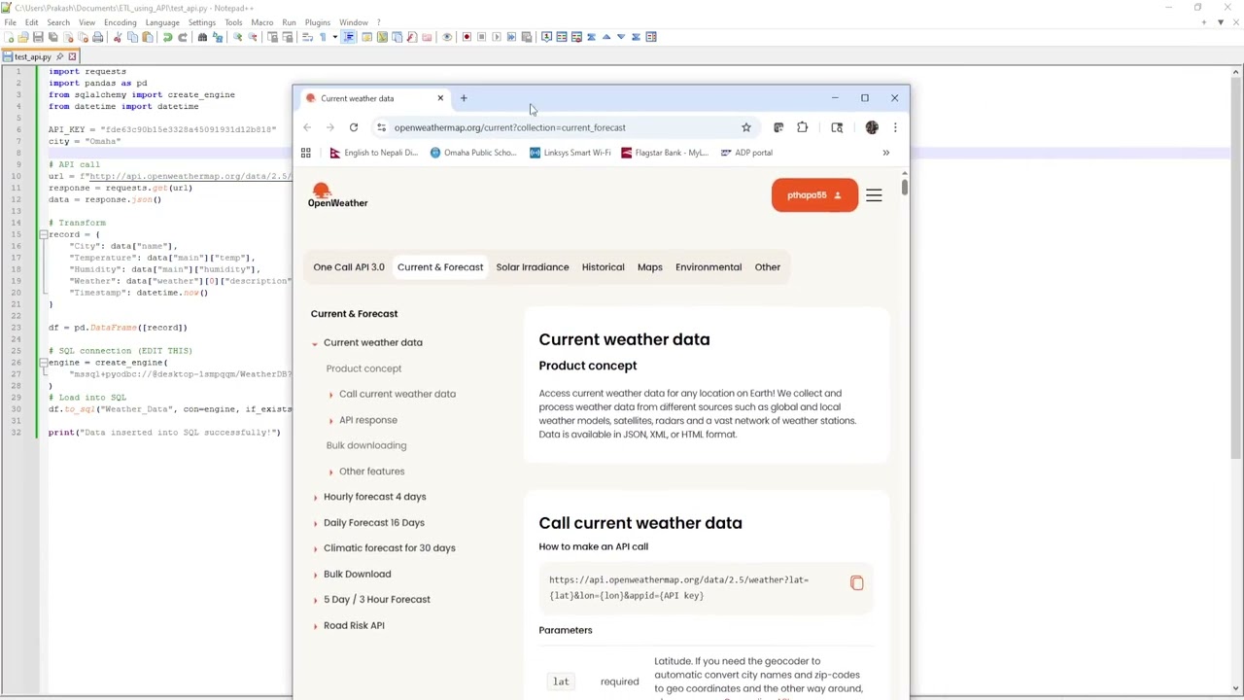Open the Encoding menu in Notepad++
The width and height of the screenshot is (1244, 700).
[x=120, y=22]
